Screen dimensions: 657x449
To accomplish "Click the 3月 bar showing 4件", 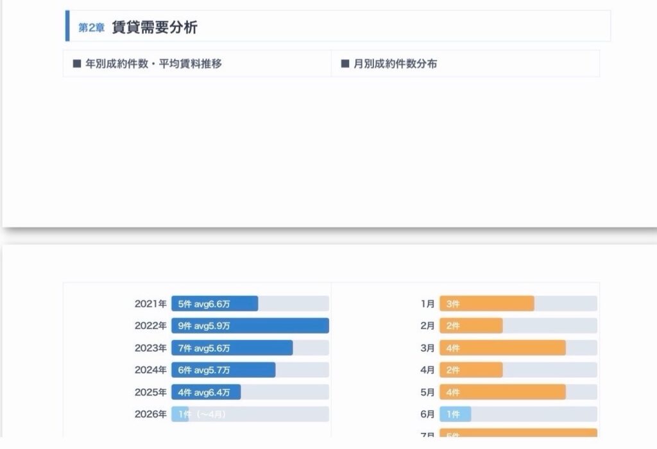I will point(502,348).
